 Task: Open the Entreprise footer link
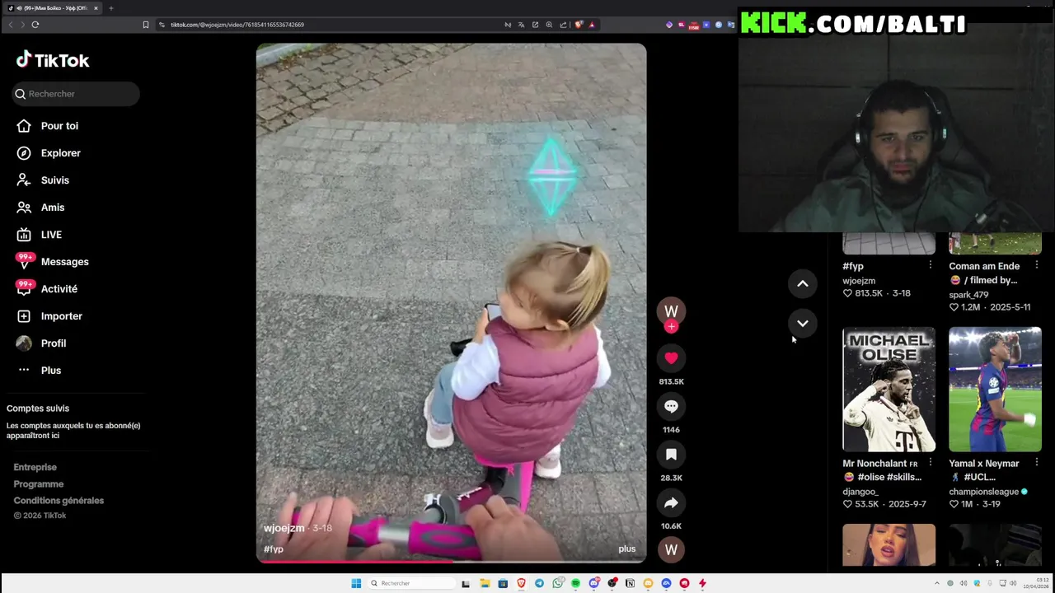(x=35, y=467)
